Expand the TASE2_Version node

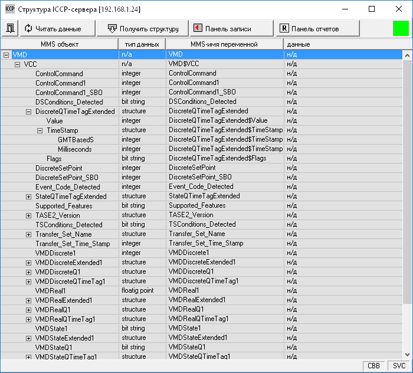pos(28,215)
